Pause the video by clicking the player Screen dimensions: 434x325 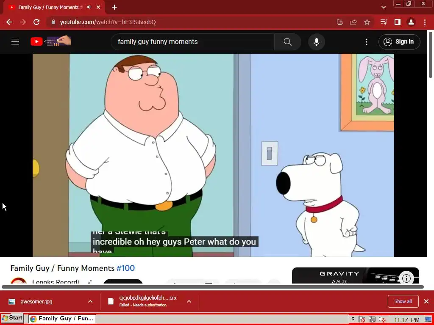(x=213, y=155)
